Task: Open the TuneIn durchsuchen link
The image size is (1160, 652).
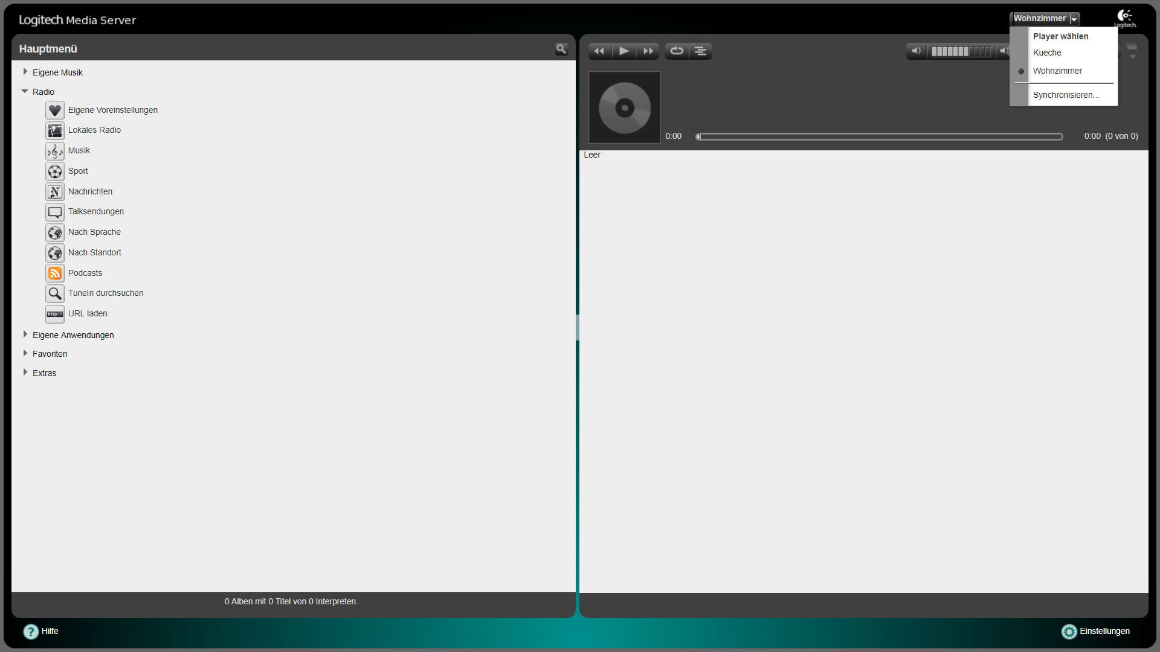Action: pyautogui.click(x=106, y=293)
